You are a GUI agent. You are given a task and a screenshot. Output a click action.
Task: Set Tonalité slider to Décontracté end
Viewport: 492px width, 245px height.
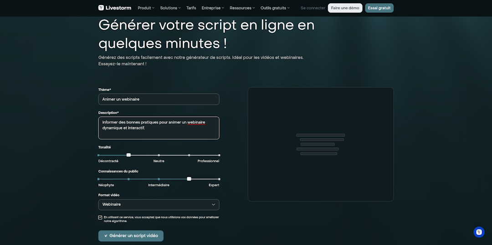(98, 155)
